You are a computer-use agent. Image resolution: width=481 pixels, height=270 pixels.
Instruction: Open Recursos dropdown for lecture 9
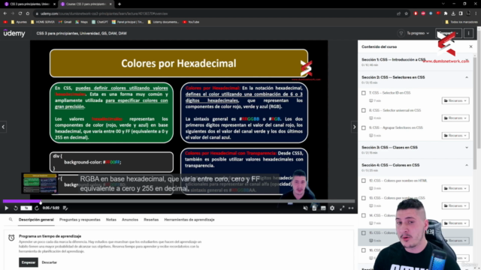coord(455,136)
